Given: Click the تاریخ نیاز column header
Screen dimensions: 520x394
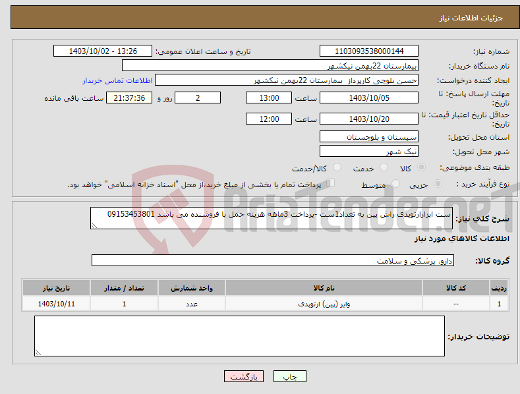Looking at the screenshot, I should [x=56, y=288].
